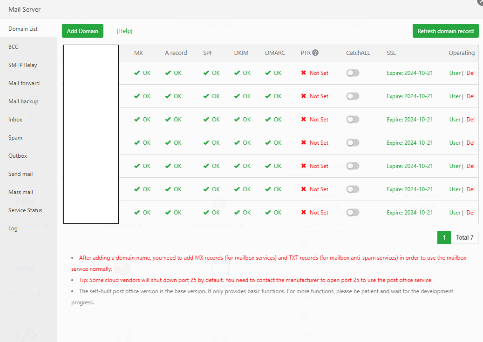Click the help icon at top right corner

click(480, 3)
